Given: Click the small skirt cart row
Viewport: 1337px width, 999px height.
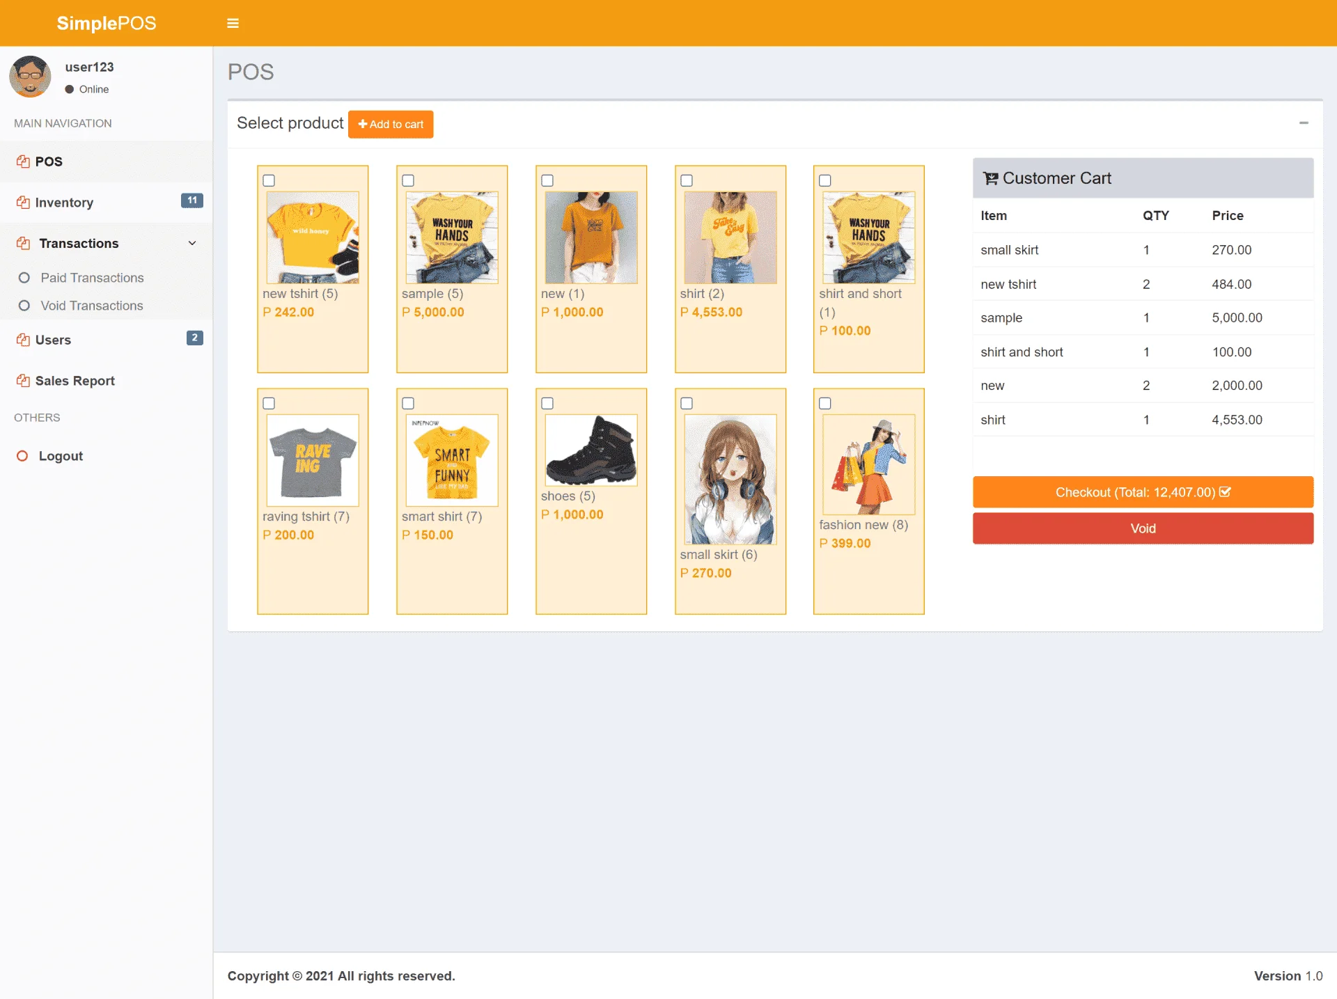Looking at the screenshot, I should point(1143,250).
